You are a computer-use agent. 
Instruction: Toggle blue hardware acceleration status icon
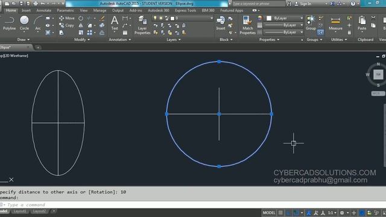point(362,213)
